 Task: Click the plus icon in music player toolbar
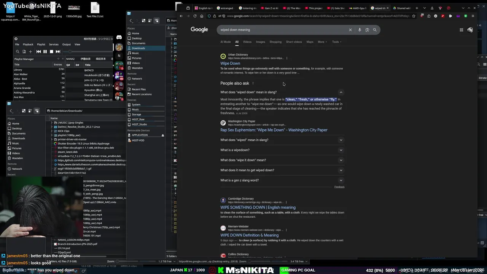tap(30, 52)
